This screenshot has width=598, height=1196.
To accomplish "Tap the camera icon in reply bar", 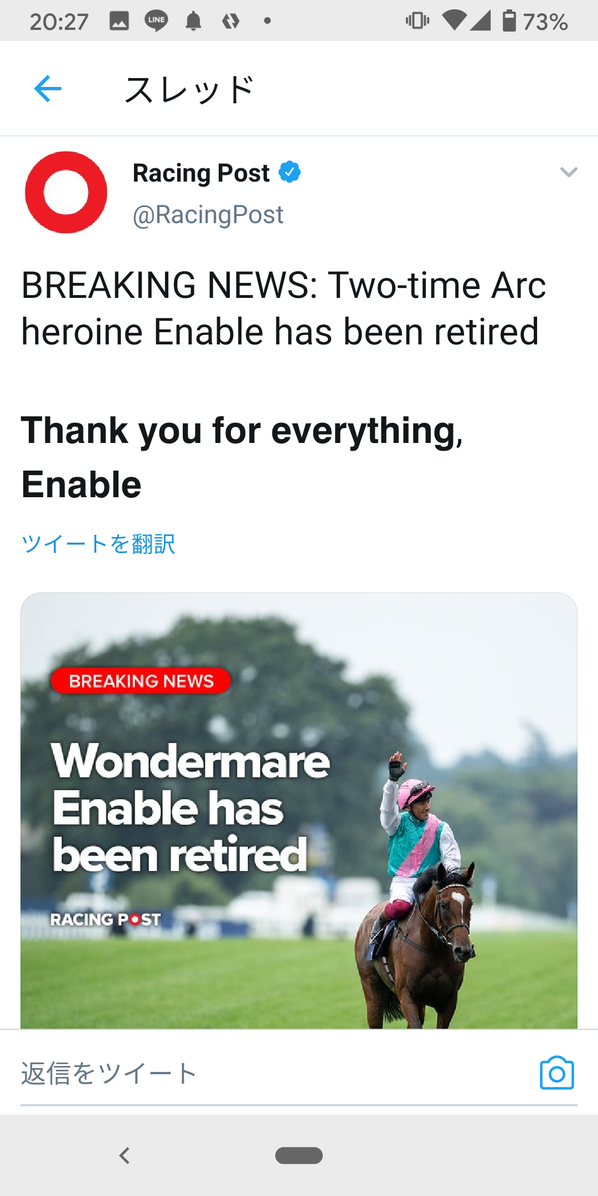I will pyautogui.click(x=556, y=1073).
